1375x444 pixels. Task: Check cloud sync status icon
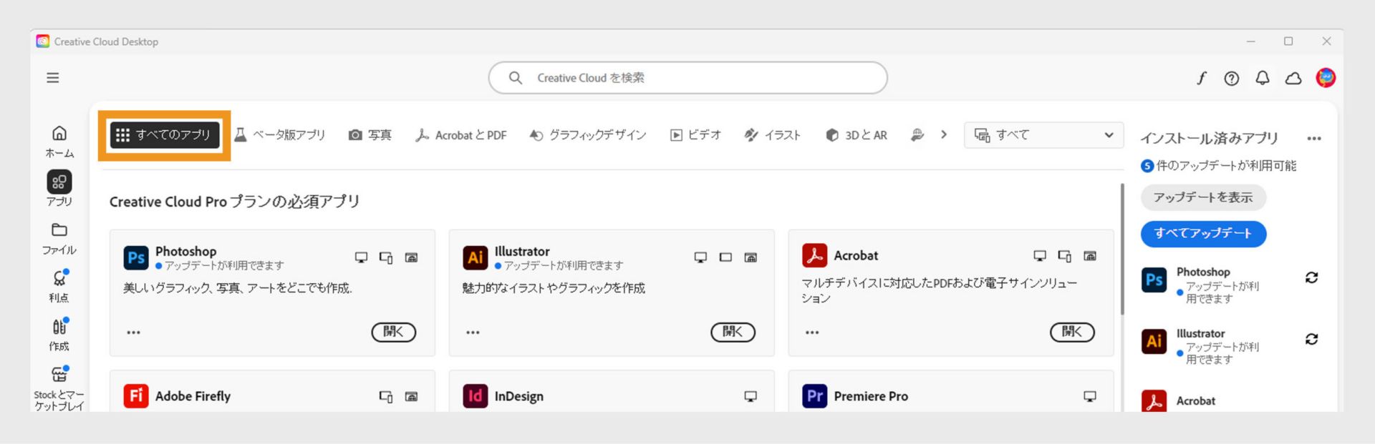[1293, 78]
